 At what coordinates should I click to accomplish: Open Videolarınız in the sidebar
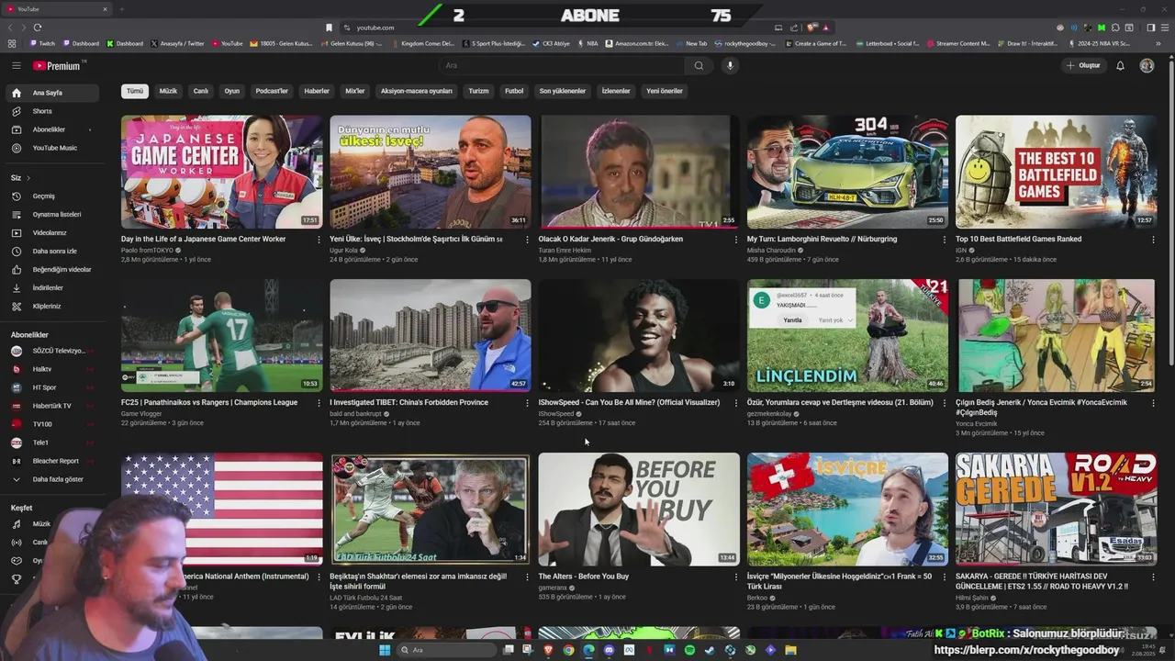53,232
